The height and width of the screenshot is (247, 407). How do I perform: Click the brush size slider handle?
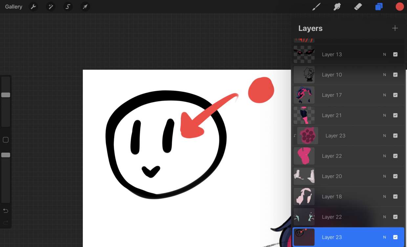click(6, 95)
